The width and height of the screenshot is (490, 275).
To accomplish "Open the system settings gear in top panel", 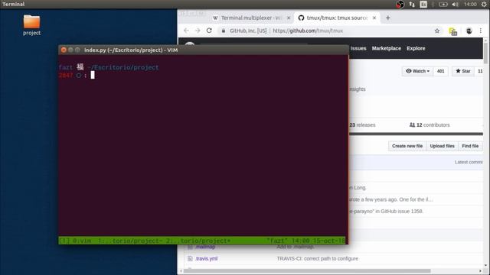I will tap(484, 4).
